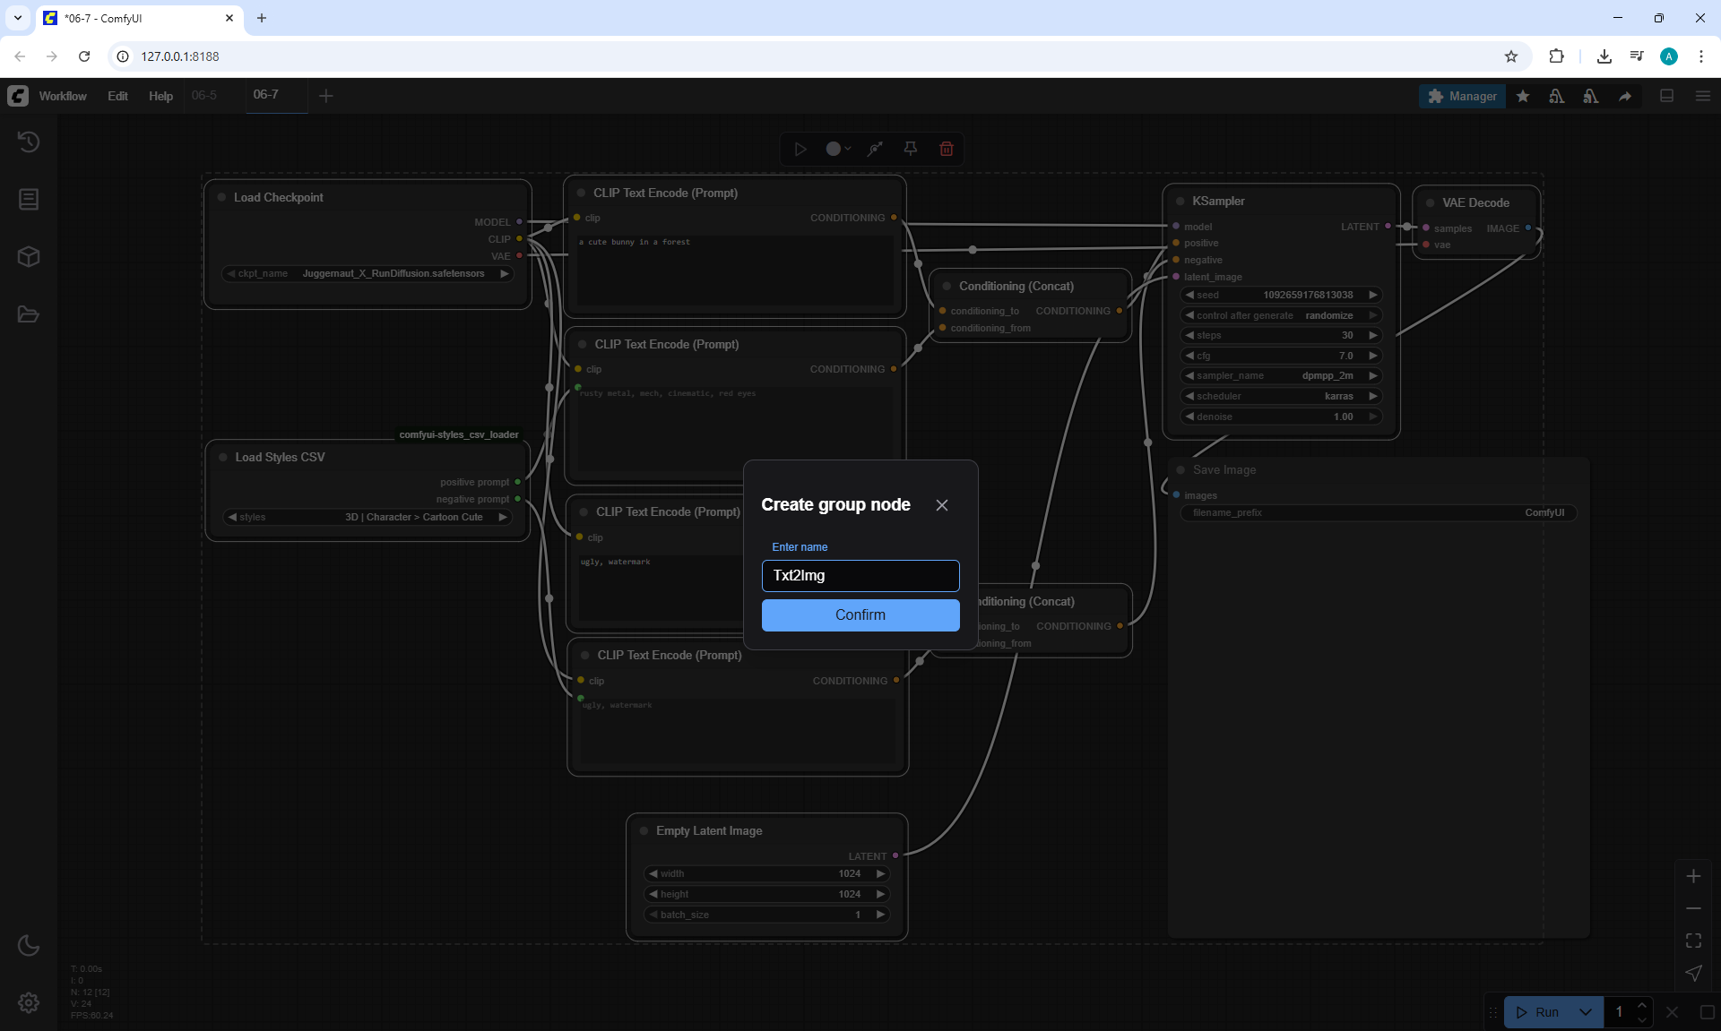The height and width of the screenshot is (1031, 1721).
Task: Toggle dark theme moon icon
Action: pos(29,945)
